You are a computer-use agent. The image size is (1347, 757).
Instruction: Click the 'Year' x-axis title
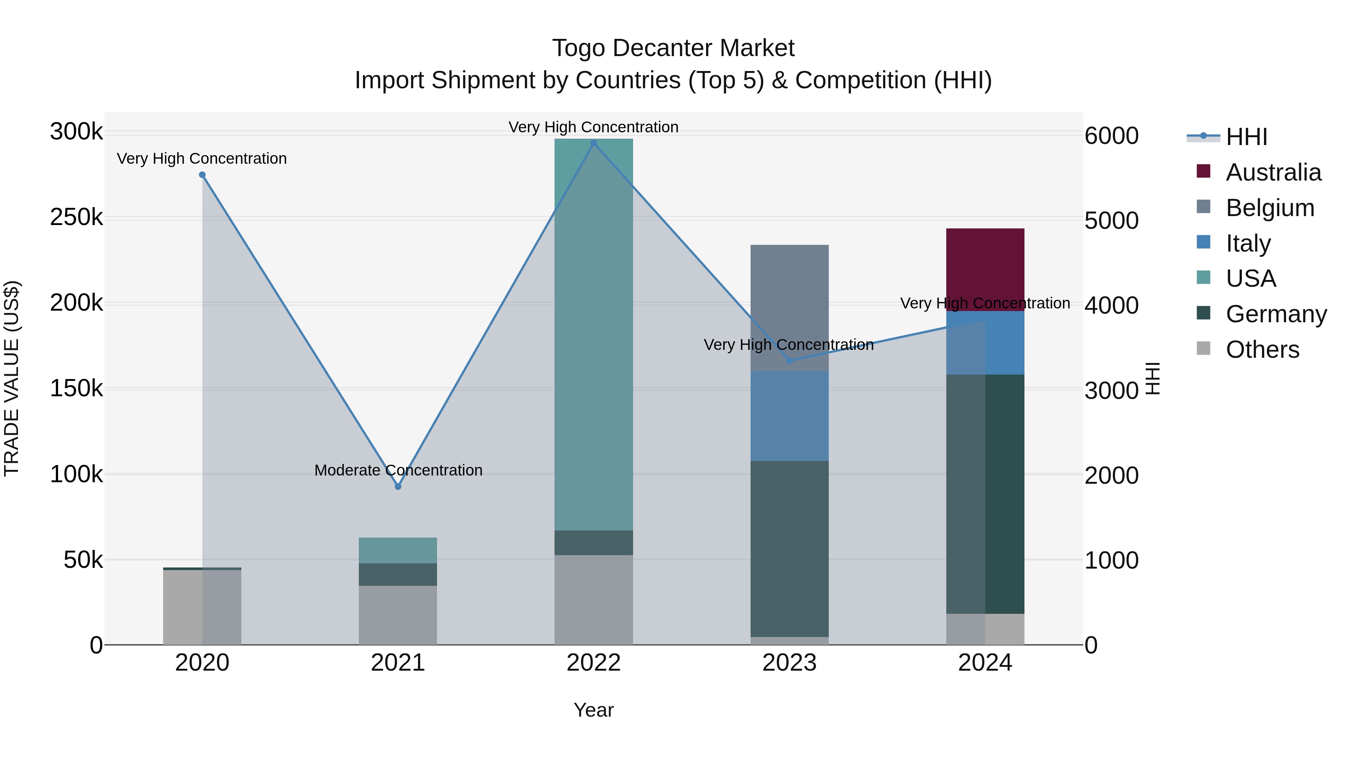click(x=593, y=710)
